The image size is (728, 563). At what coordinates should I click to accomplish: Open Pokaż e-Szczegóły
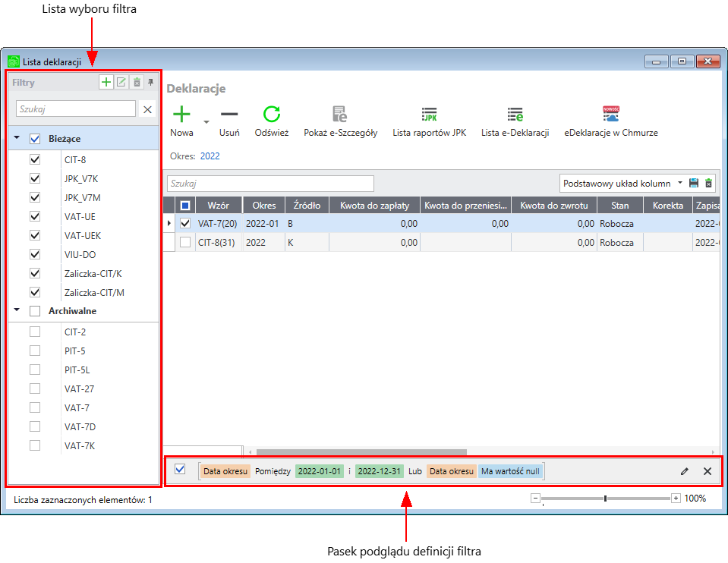point(340,115)
